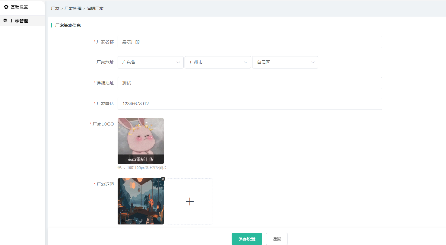
Task: Click the 返回 button
Action: coord(277,239)
